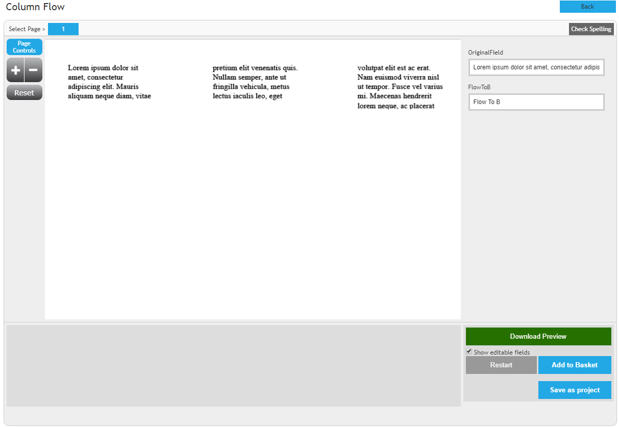Go back using the Back button

(x=587, y=7)
